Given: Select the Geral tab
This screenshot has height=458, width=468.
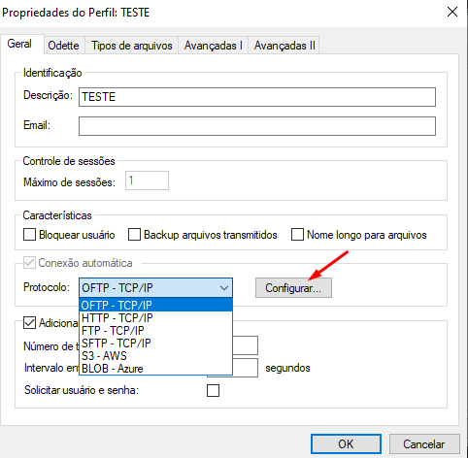Looking at the screenshot, I should 19,44.
